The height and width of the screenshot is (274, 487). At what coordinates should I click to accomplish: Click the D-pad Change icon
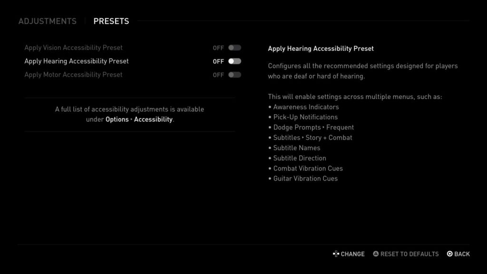[335, 254]
